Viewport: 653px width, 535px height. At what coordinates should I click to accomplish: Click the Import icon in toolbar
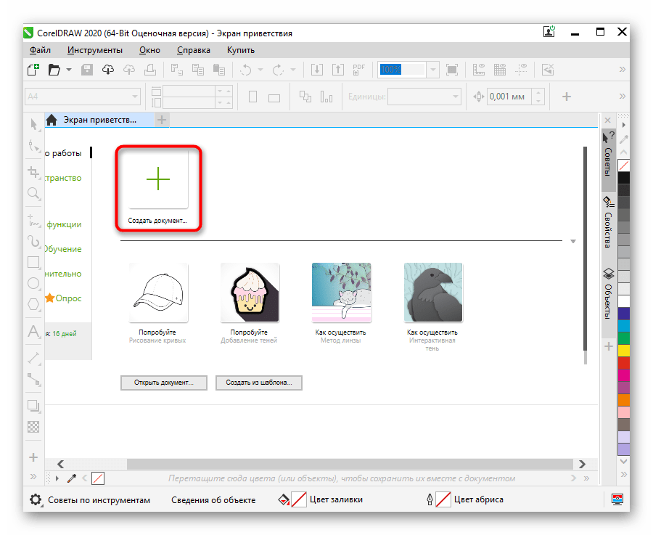click(317, 70)
